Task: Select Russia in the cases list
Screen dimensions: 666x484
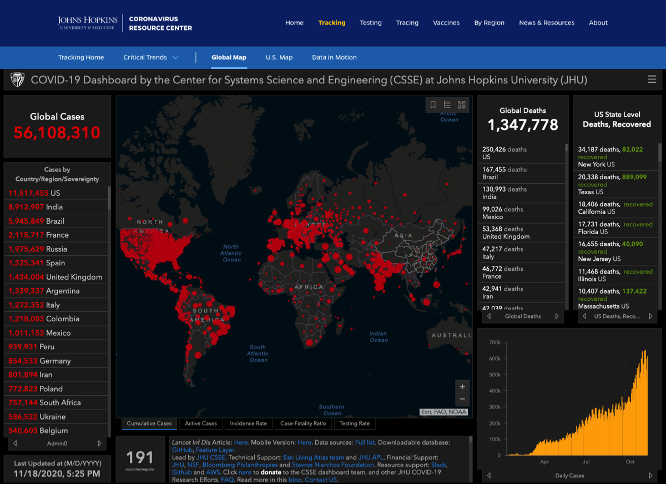Action: tap(57, 249)
